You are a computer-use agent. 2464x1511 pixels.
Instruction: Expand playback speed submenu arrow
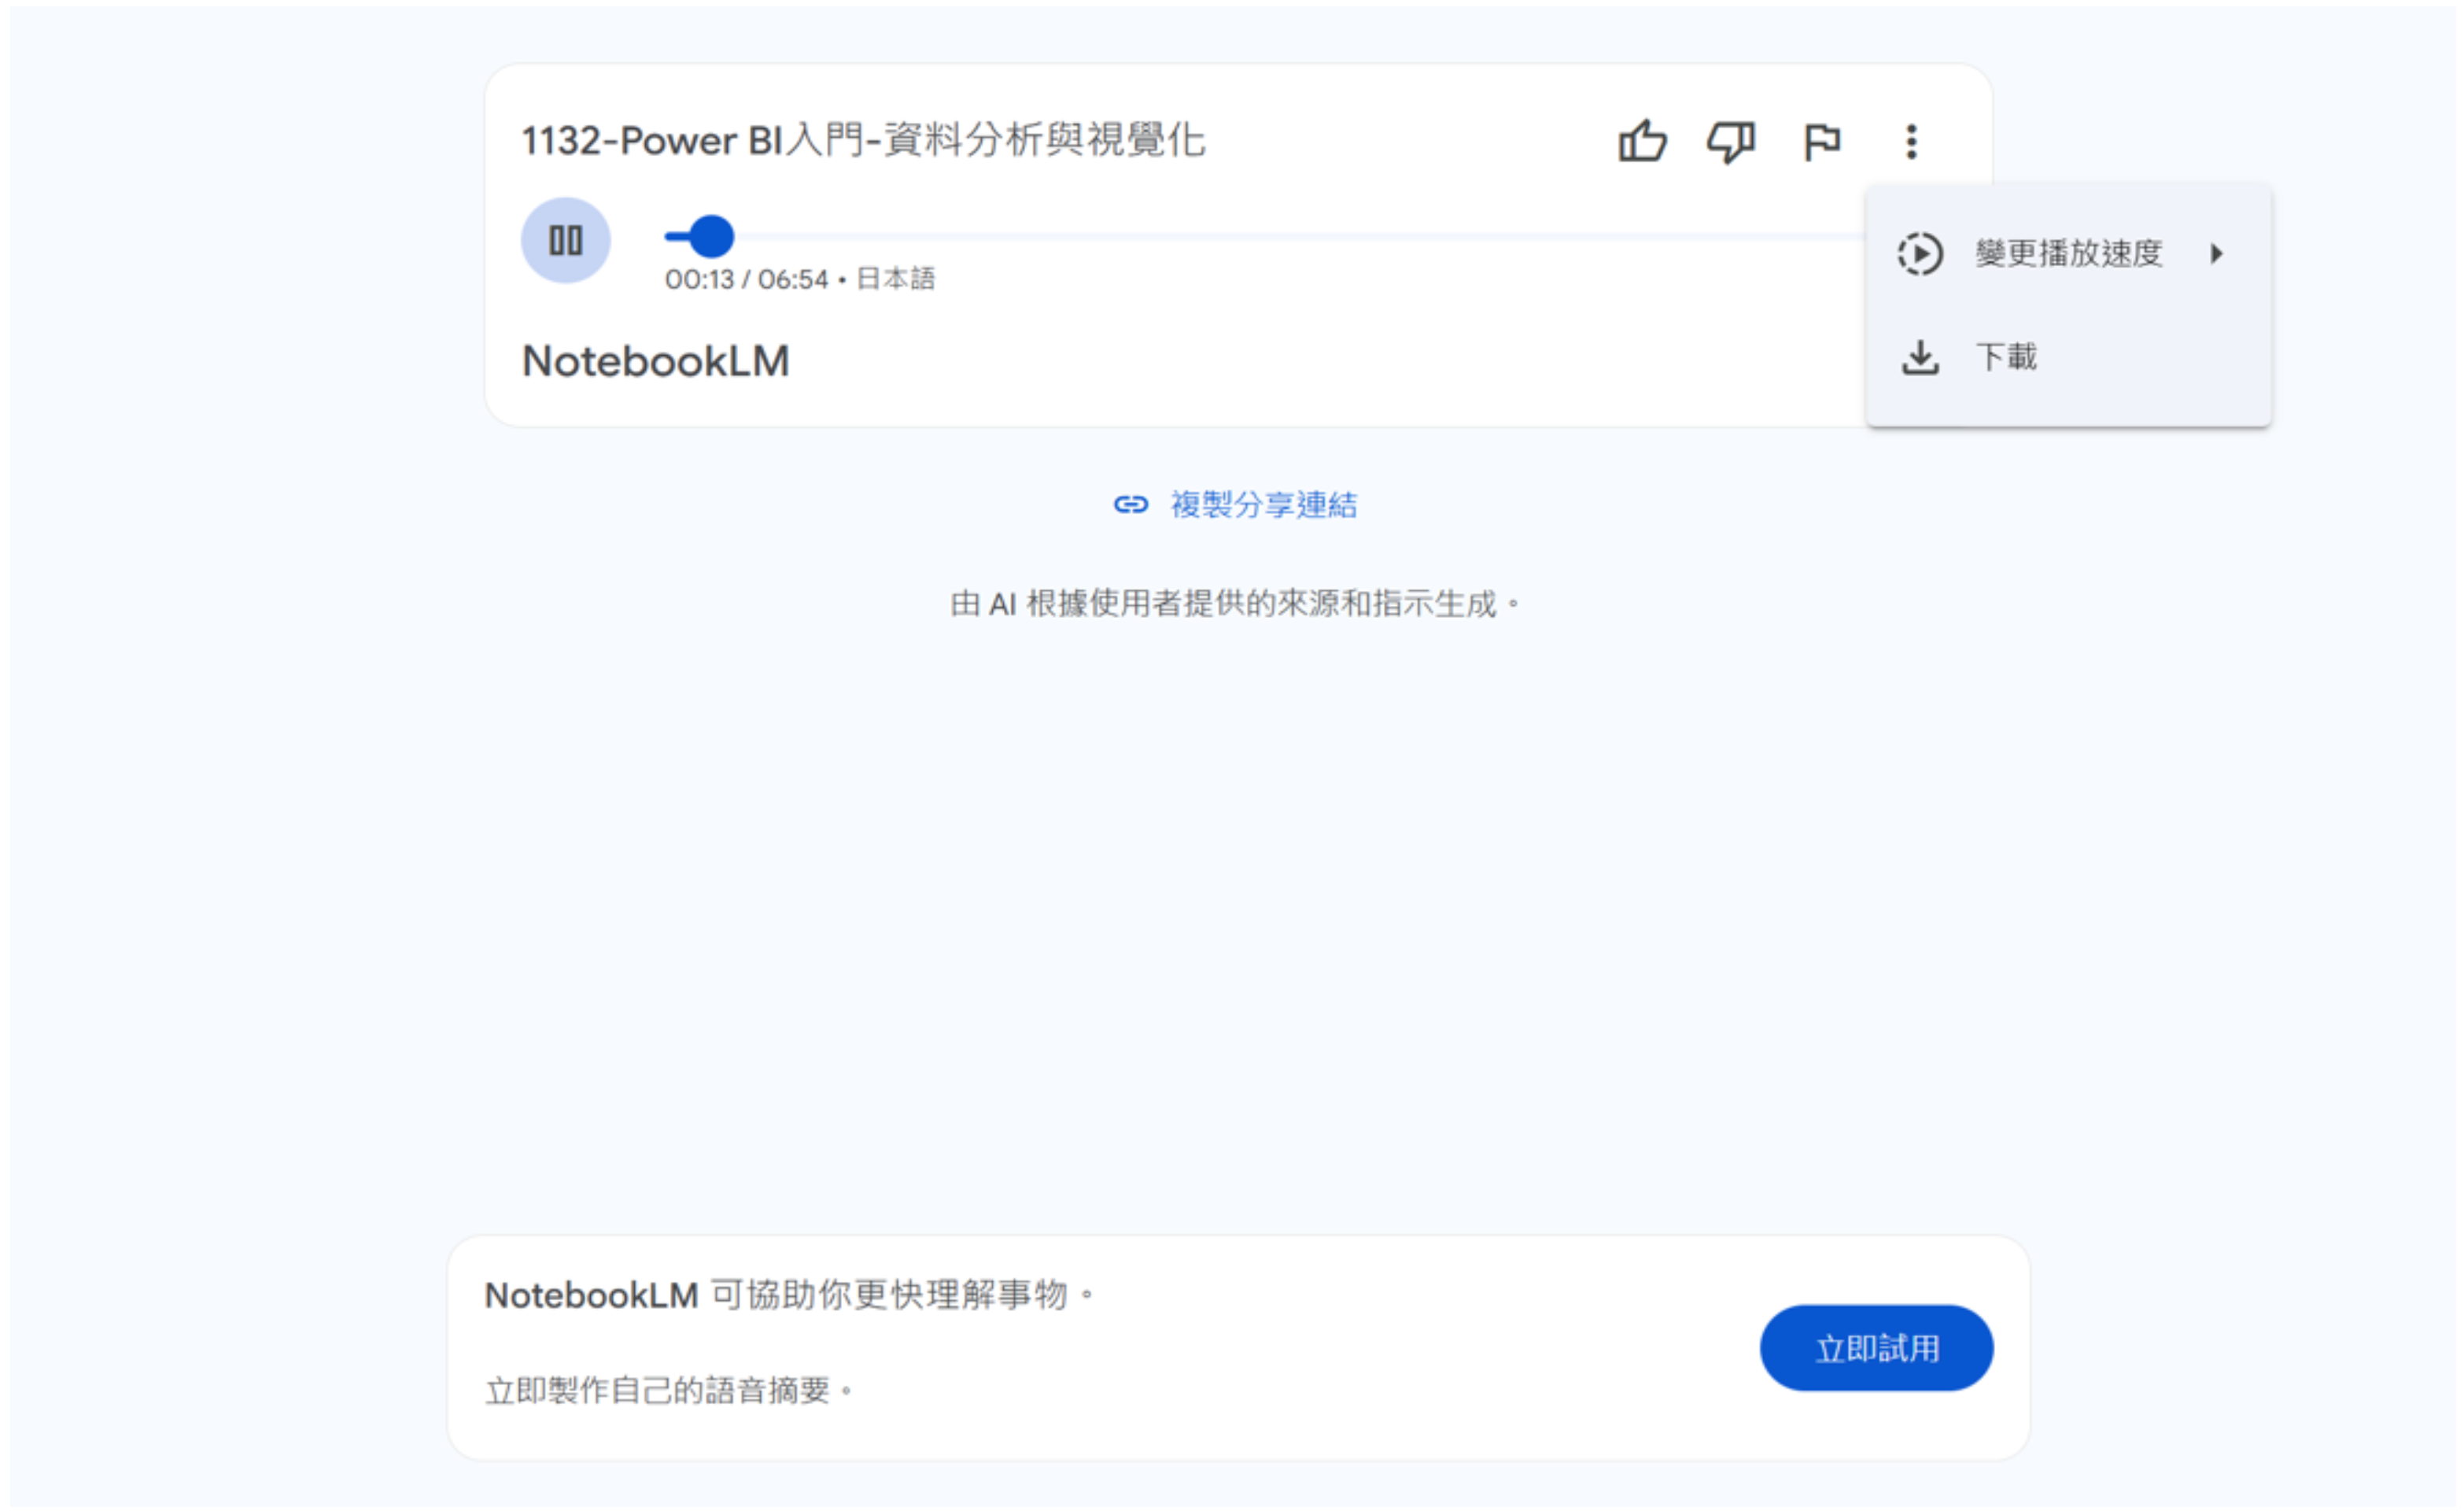tap(2217, 253)
